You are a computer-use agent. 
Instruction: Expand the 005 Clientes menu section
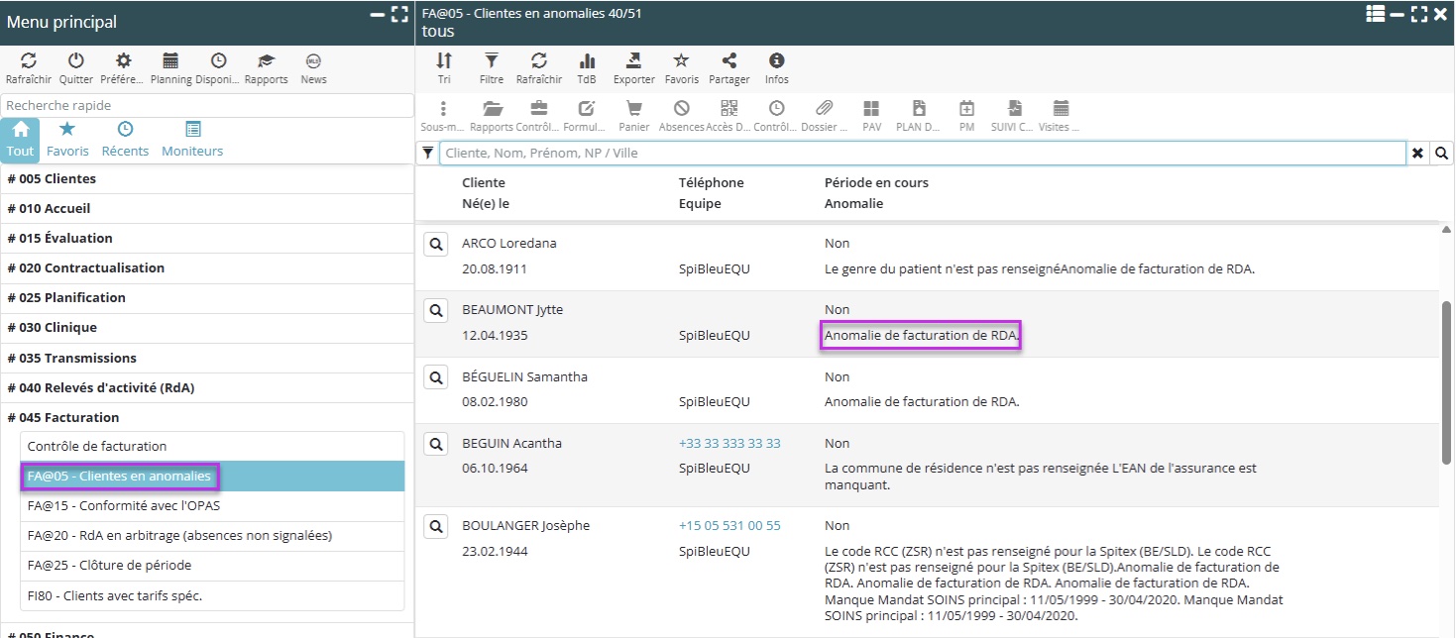click(52, 179)
